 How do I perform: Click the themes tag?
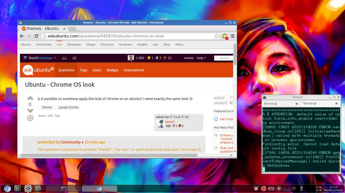pos(45,107)
